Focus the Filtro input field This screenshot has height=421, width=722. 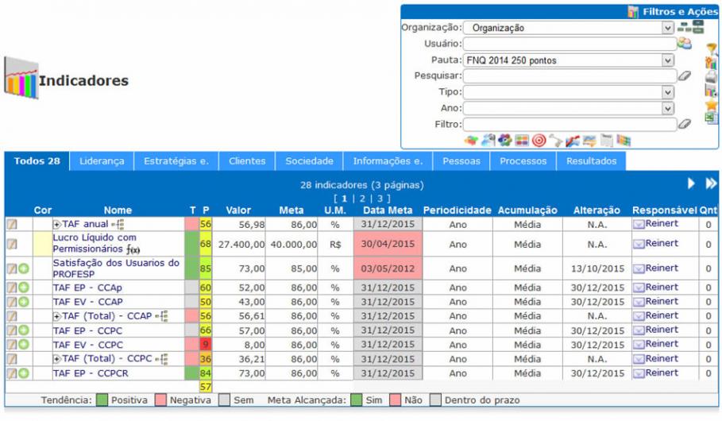[x=569, y=124]
